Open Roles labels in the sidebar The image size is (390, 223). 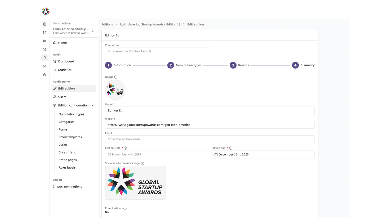point(67,167)
